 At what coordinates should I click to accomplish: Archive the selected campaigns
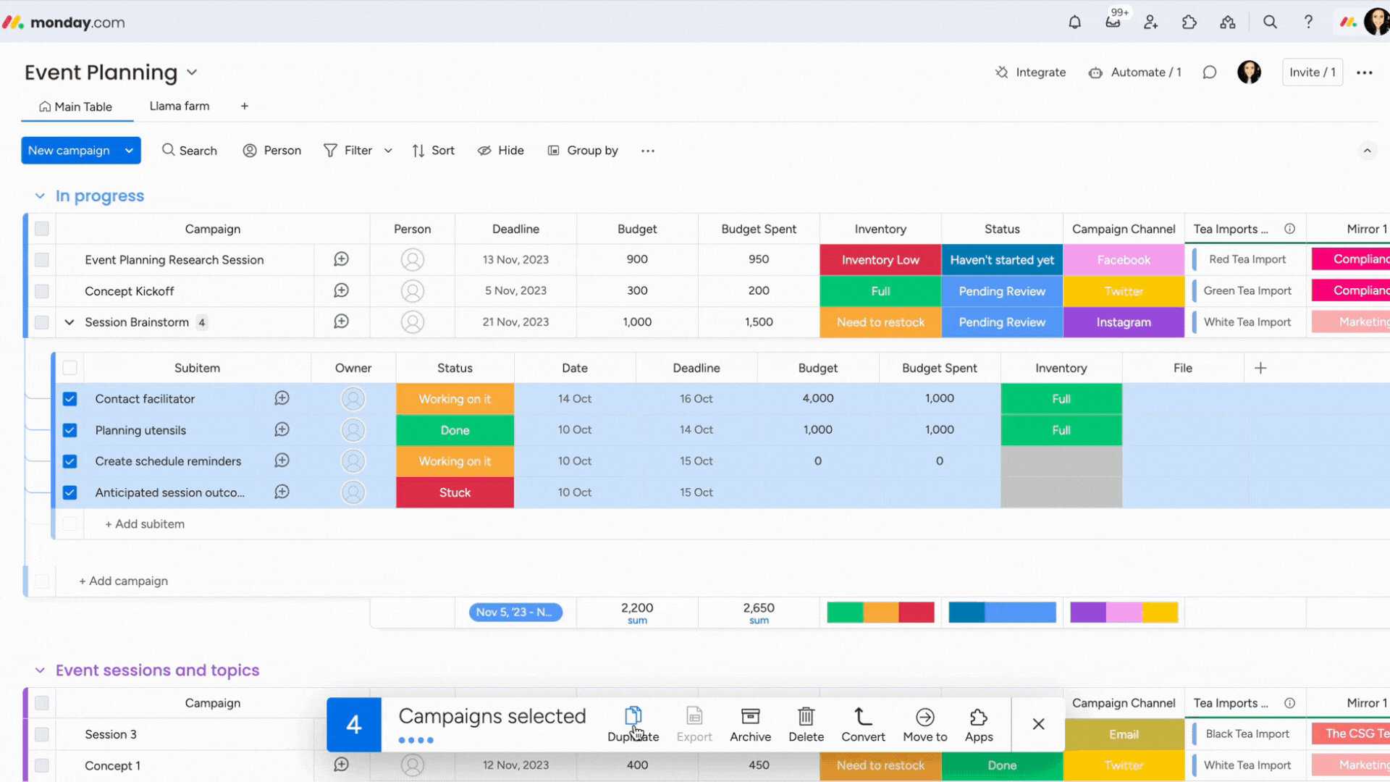[751, 725]
